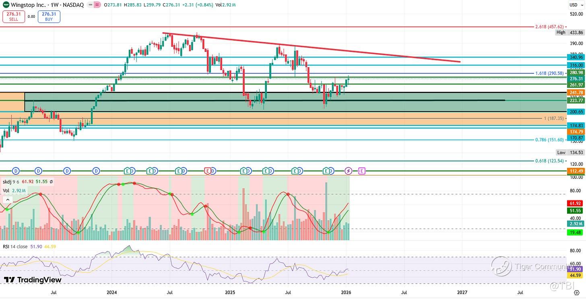Click the yellow 19.48 value label
Image resolution: width=586 pixels, height=299 pixels.
tap(576, 233)
